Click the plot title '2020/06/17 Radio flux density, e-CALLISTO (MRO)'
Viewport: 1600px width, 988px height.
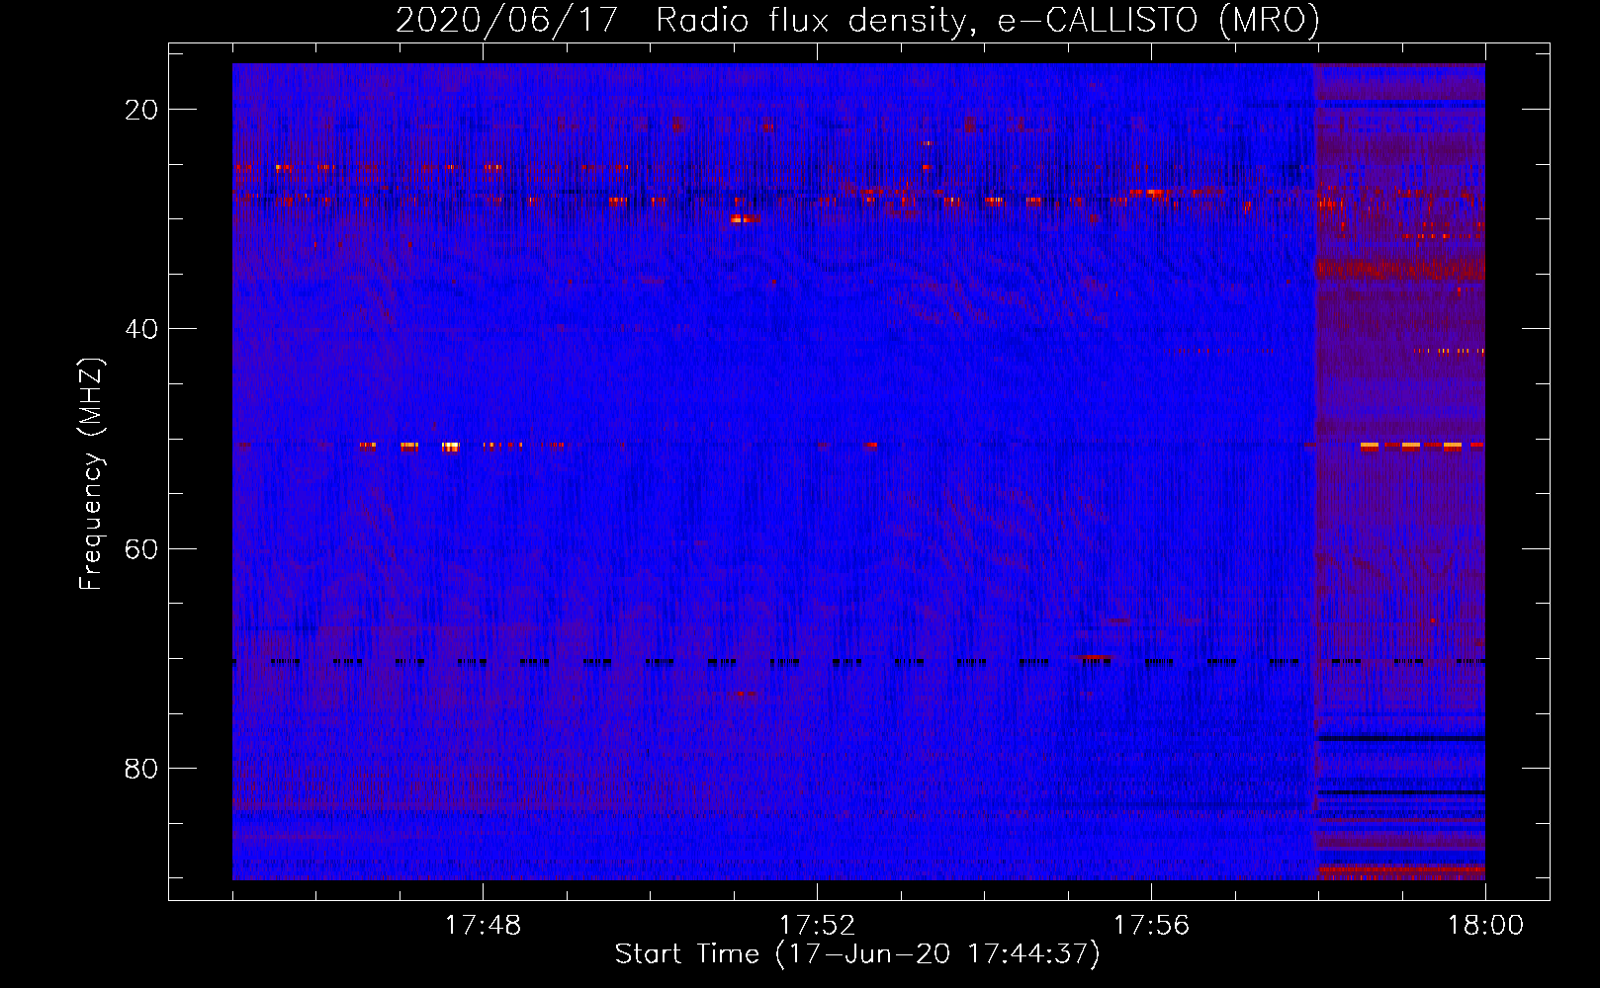pyautogui.click(x=857, y=21)
